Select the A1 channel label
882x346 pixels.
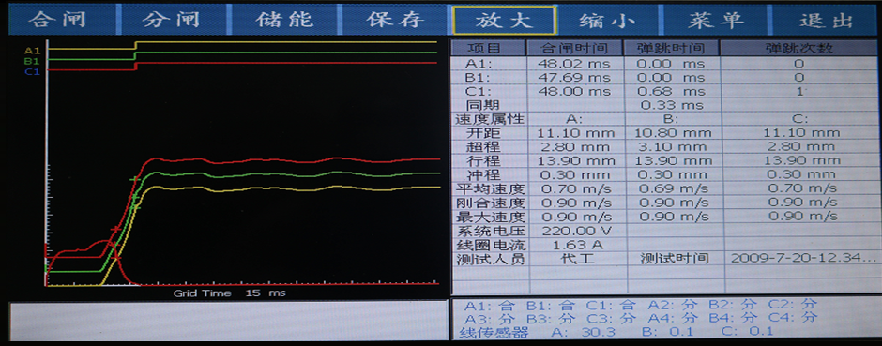(x=32, y=51)
